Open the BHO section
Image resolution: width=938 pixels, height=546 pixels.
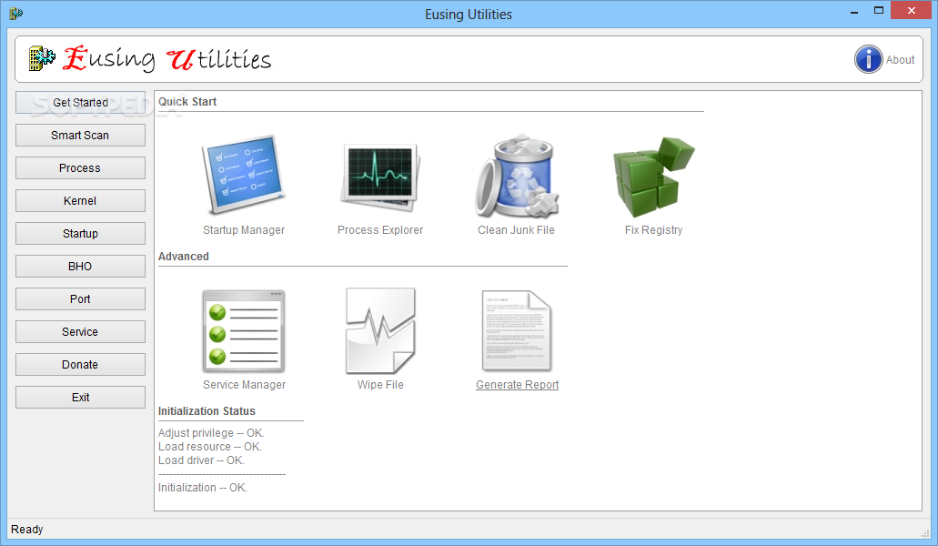(x=80, y=266)
